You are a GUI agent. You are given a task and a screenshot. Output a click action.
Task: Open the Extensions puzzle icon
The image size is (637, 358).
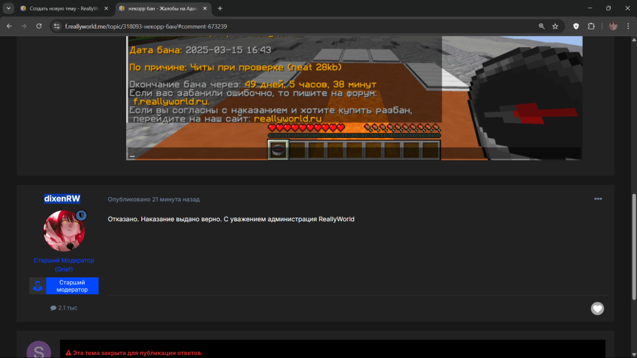[x=591, y=26]
